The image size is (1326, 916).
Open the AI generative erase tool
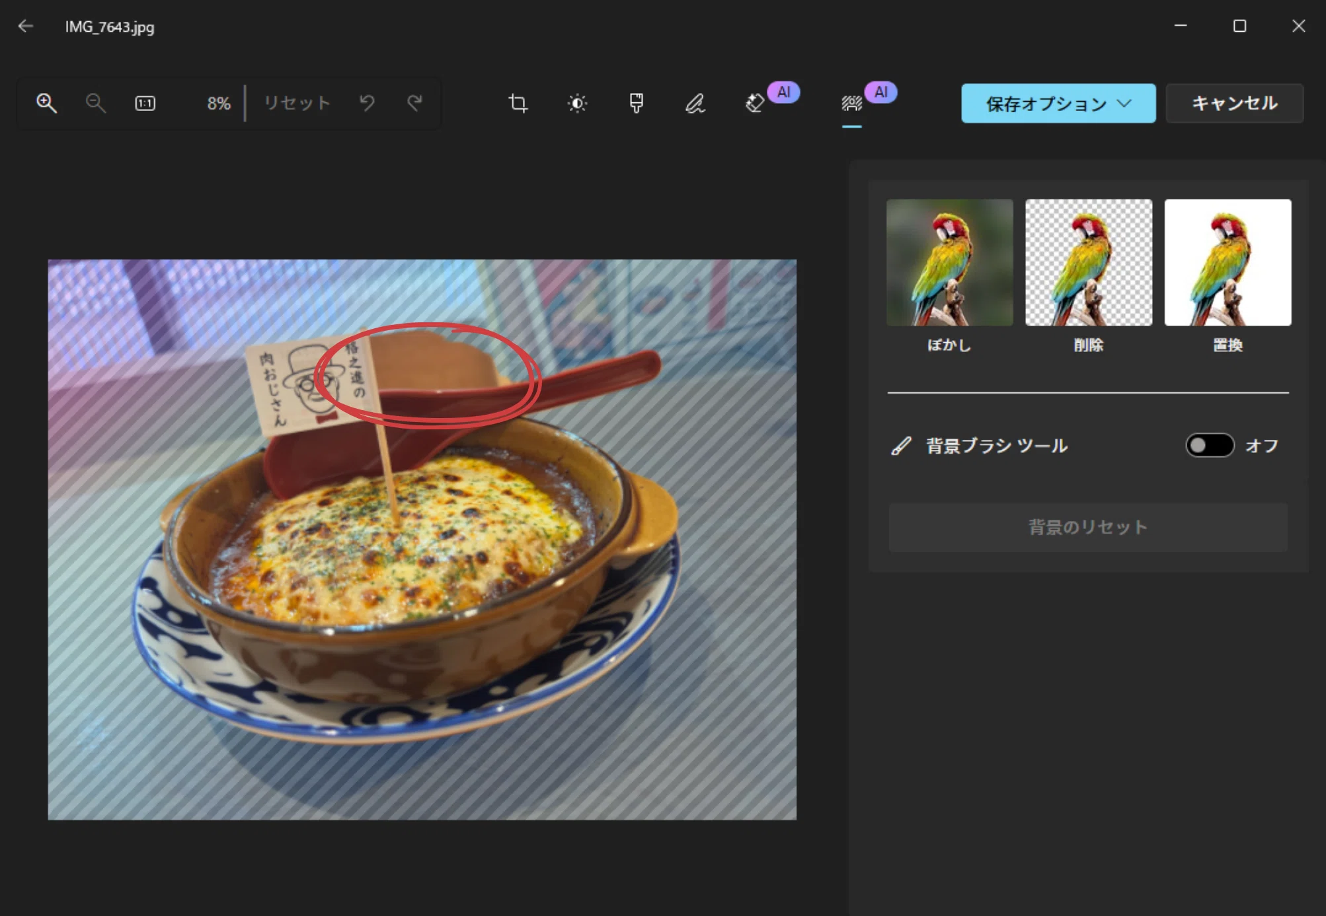click(755, 103)
